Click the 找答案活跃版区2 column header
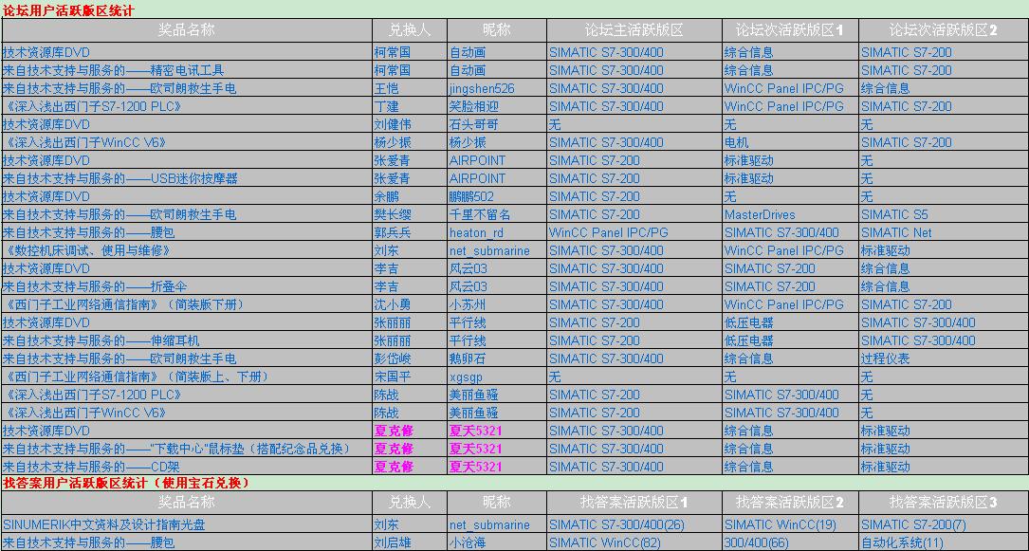This screenshot has width=1029, height=551. point(789,503)
